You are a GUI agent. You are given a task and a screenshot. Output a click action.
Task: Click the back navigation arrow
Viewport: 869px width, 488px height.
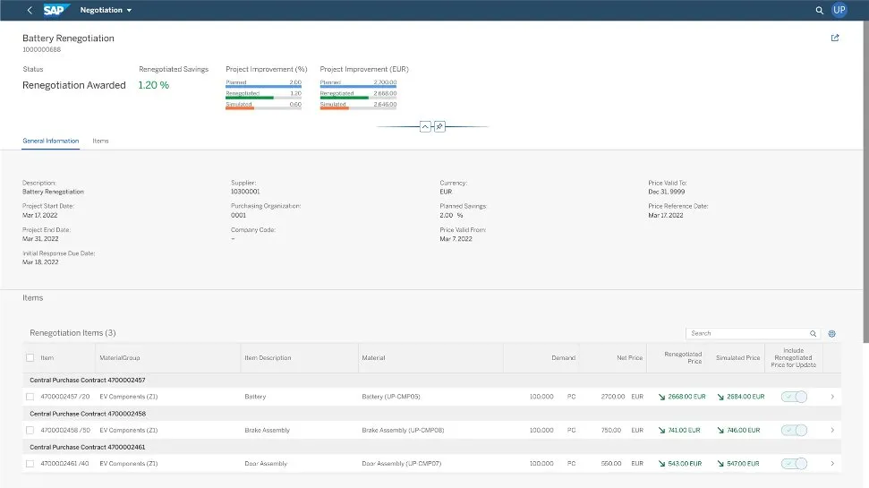click(x=30, y=10)
